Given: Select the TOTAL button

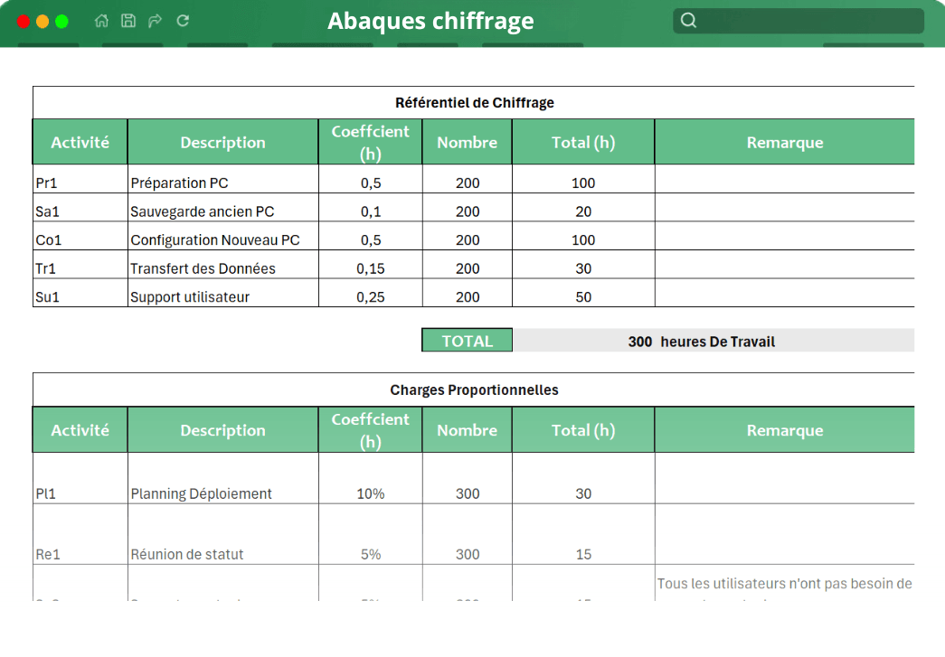Looking at the screenshot, I should coord(467,339).
